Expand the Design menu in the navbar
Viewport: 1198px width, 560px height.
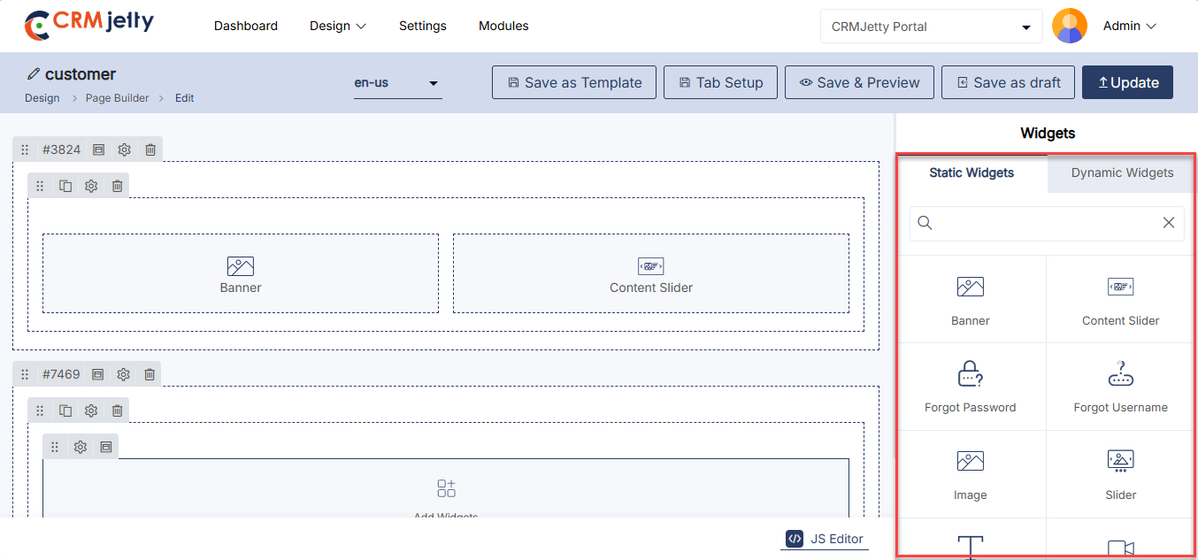337,27
